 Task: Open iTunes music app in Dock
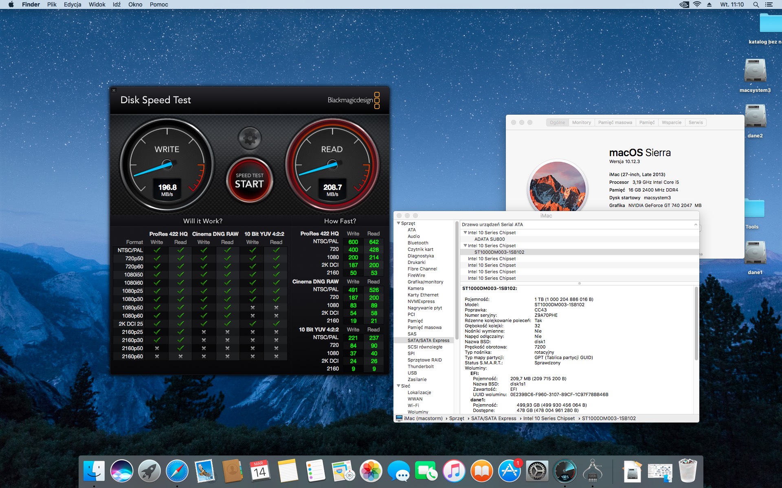(454, 471)
